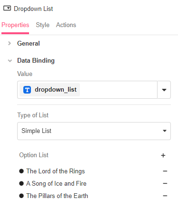Image resolution: width=178 pixels, height=208 pixels.
Task: Open the Type of List dropdown
Action: tap(94, 131)
